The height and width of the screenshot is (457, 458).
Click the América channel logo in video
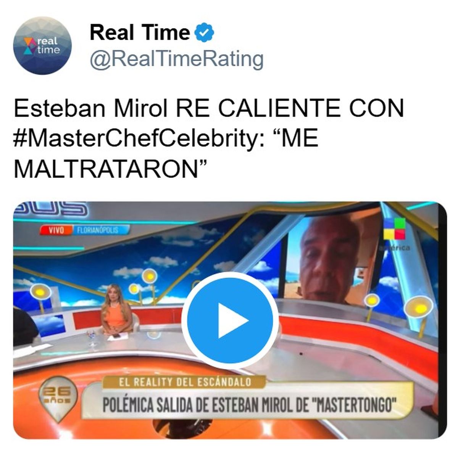tap(395, 234)
